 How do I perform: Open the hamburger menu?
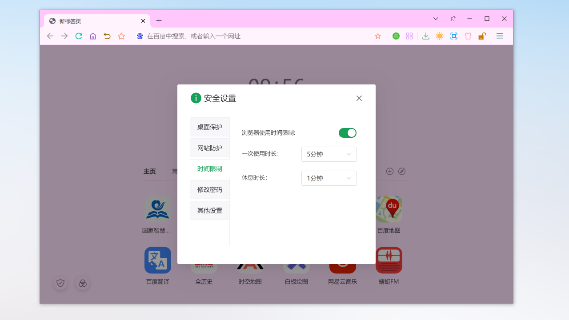(x=499, y=36)
